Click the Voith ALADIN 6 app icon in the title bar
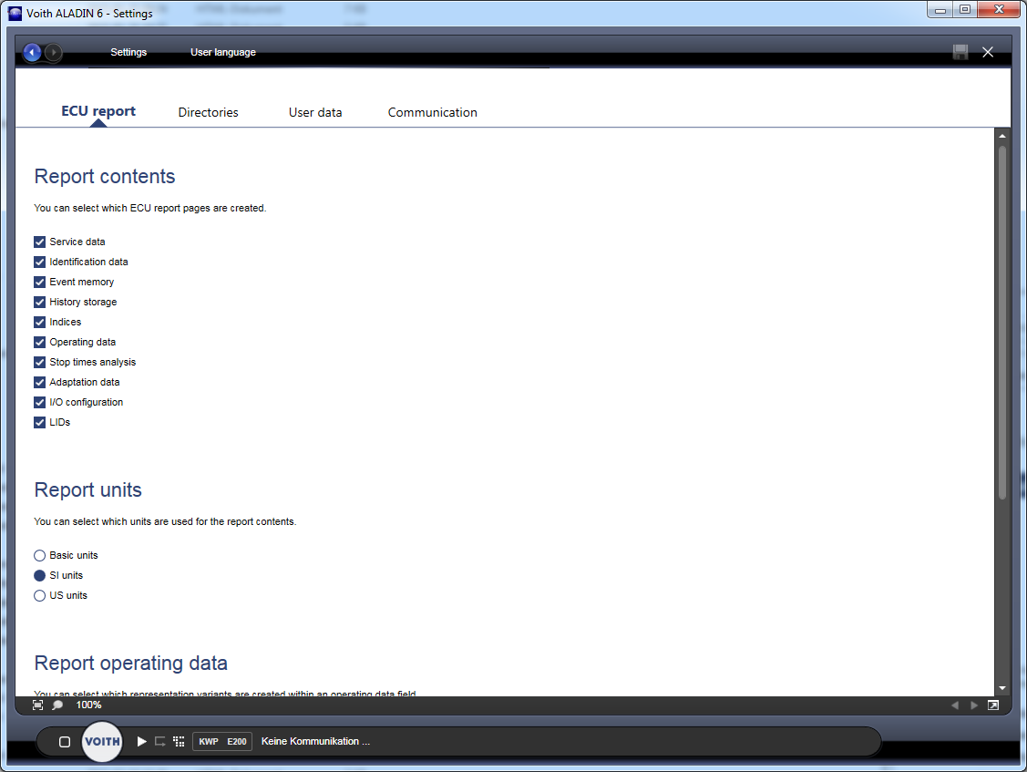Image resolution: width=1027 pixels, height=772 pixels. click(15, 13)
